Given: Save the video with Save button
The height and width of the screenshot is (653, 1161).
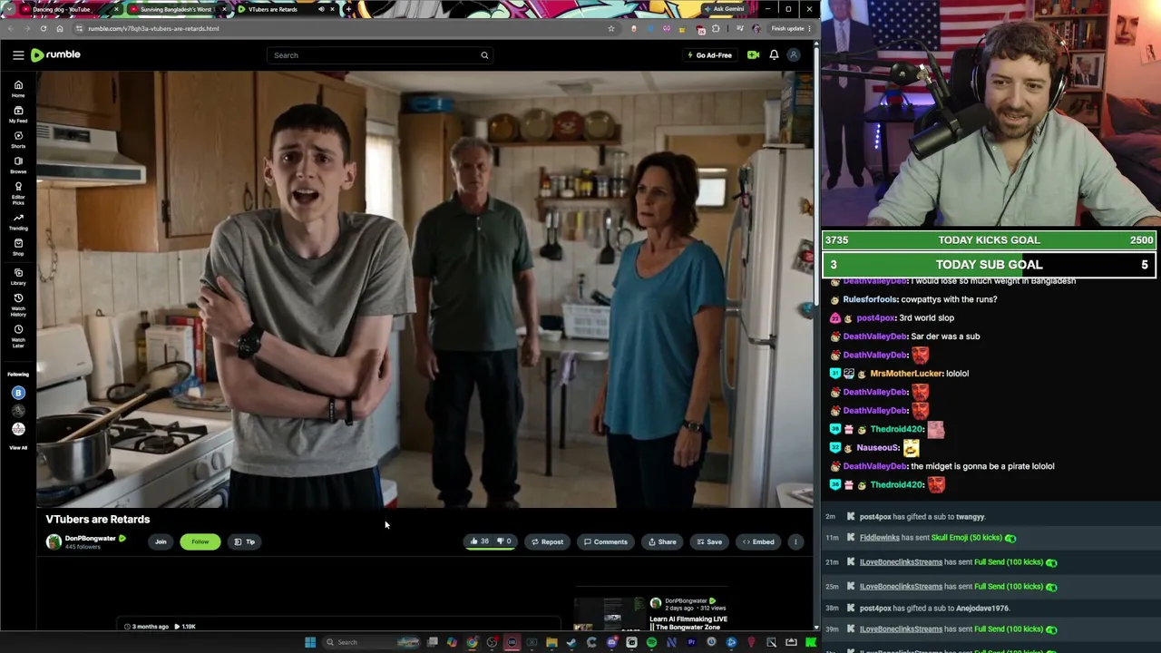Looking at the screenshot, I should tap(709, 542).
